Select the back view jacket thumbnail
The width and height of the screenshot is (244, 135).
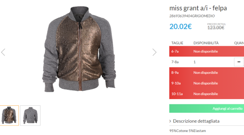pyautogui.click(x=30, y=115)
